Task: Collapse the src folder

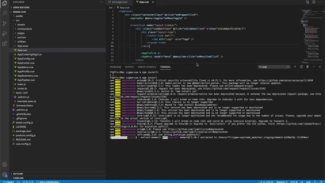Action: click(x=18, y=20)
